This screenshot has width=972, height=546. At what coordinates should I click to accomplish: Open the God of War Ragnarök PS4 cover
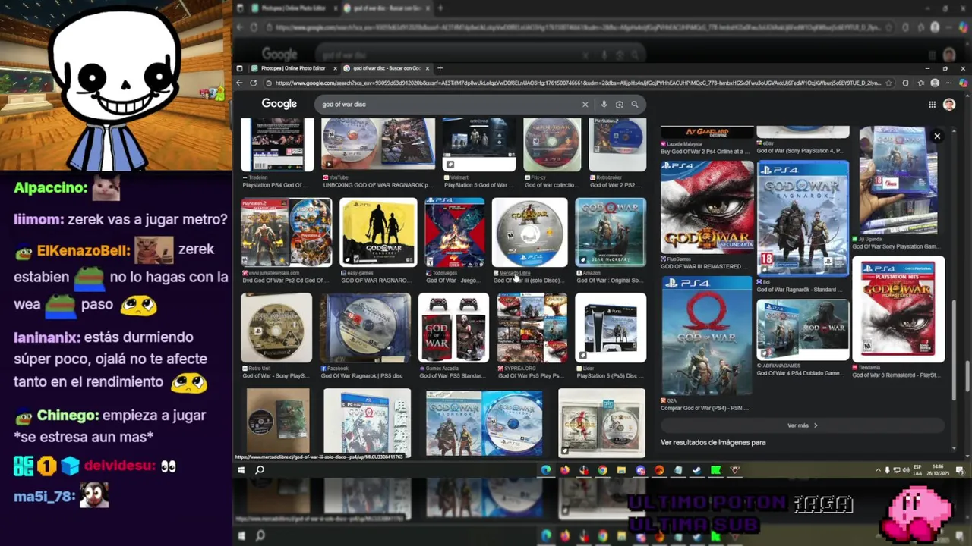tap(803, 218)
